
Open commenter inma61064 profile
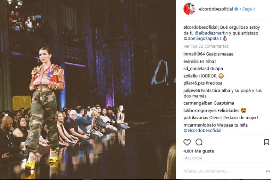[x=194, y=54]
